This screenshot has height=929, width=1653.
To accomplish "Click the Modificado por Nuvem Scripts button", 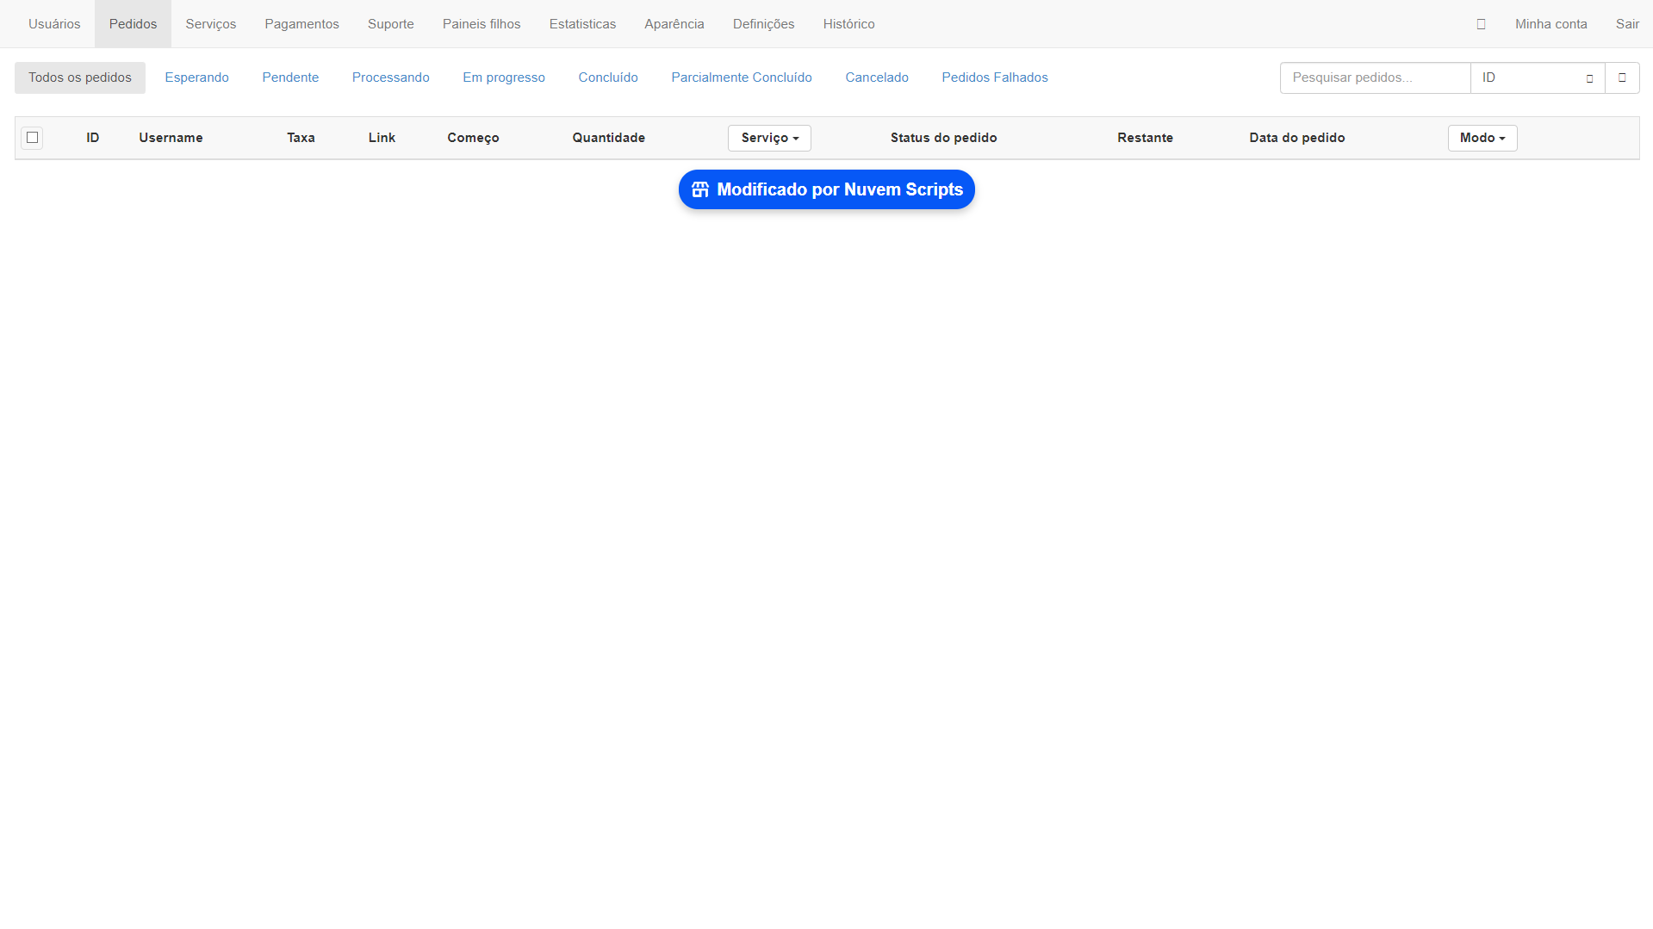I will pyautogui.click(x=826, y=189).
